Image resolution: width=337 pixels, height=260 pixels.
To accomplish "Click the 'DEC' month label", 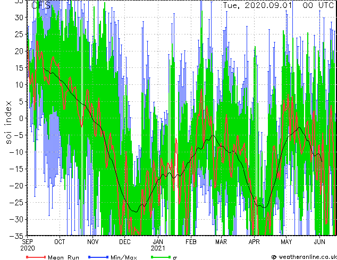I will [125, 242].
